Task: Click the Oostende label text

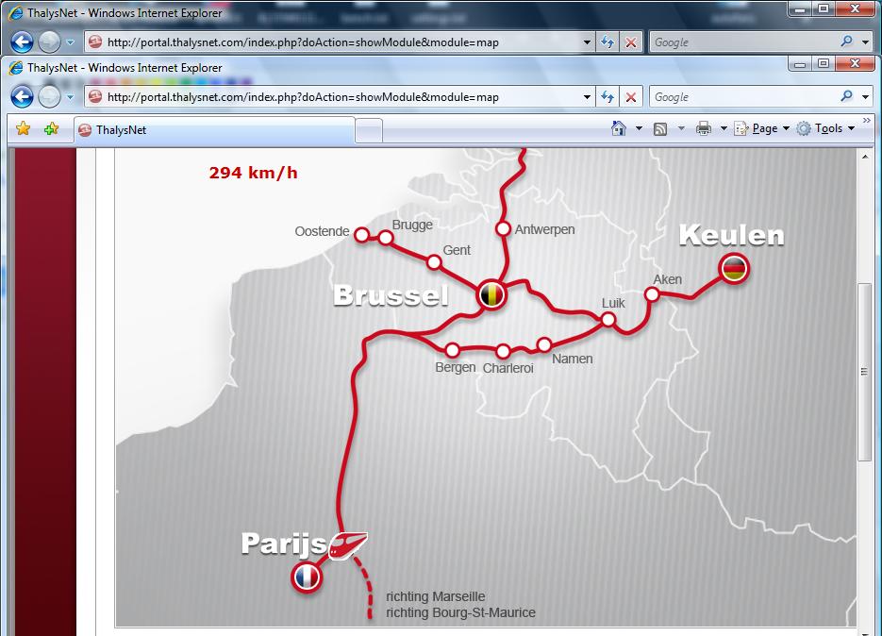Action: (323, 231)
